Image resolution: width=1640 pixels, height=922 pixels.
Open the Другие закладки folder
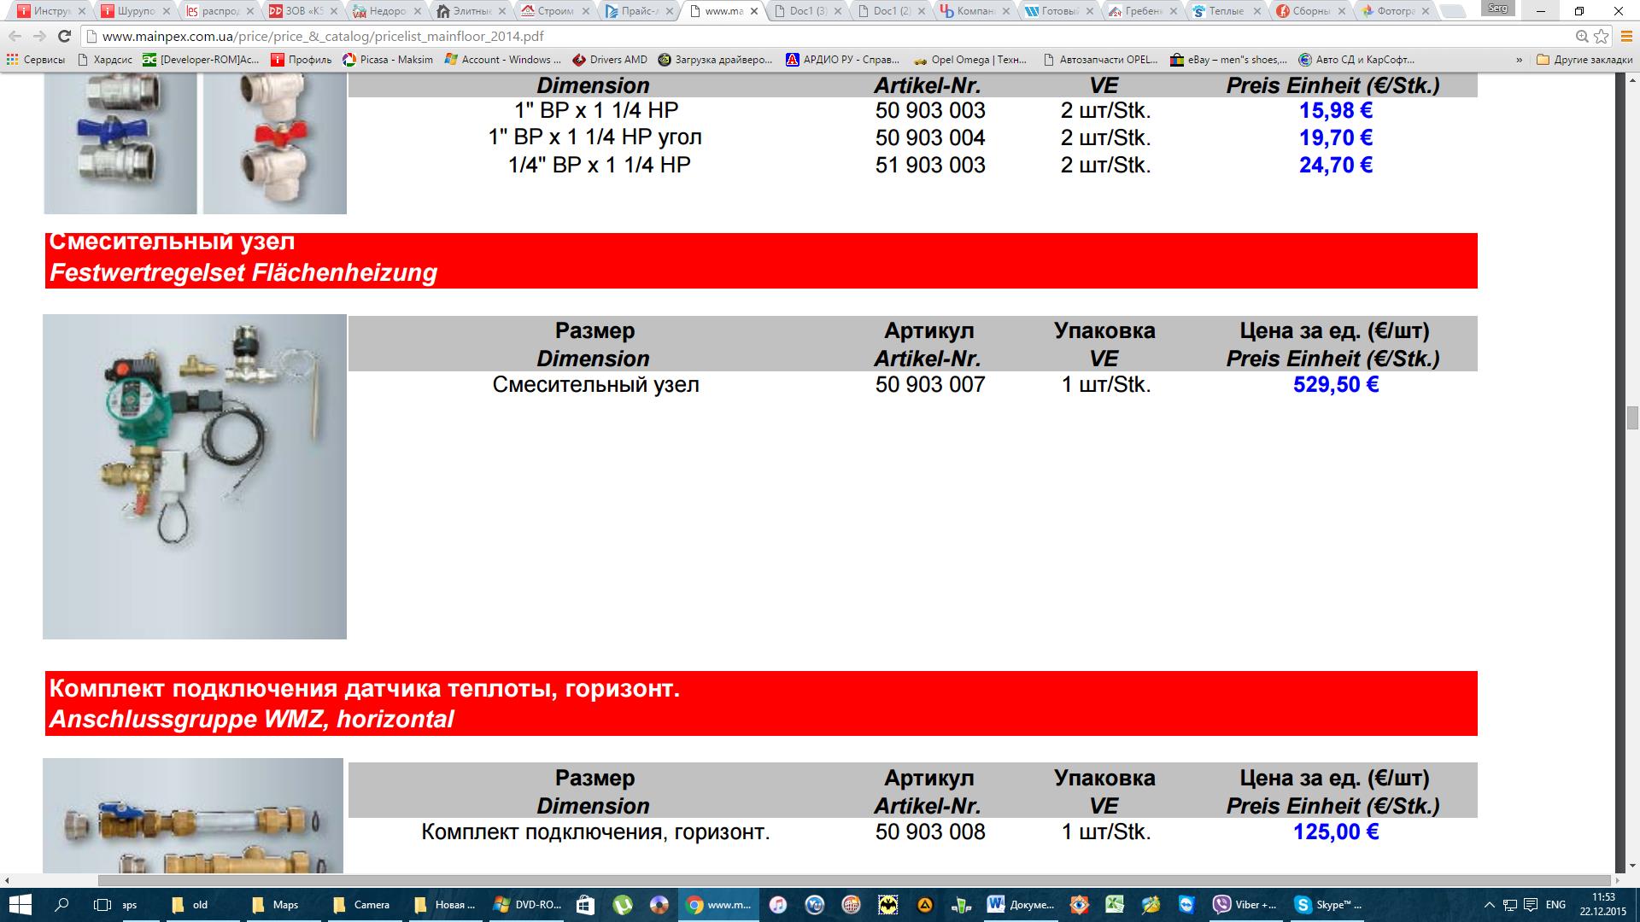1584,60
